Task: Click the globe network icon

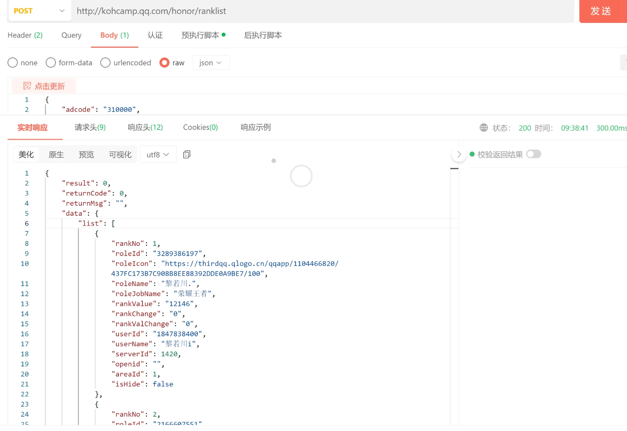Action: [x=484, y=128]
